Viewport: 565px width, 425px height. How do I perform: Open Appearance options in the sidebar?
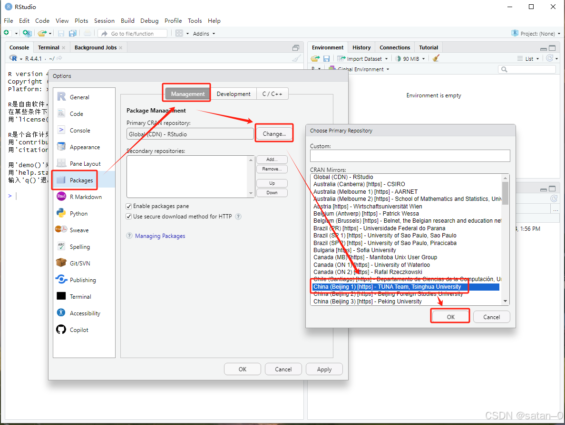click(x=84, y=147)
